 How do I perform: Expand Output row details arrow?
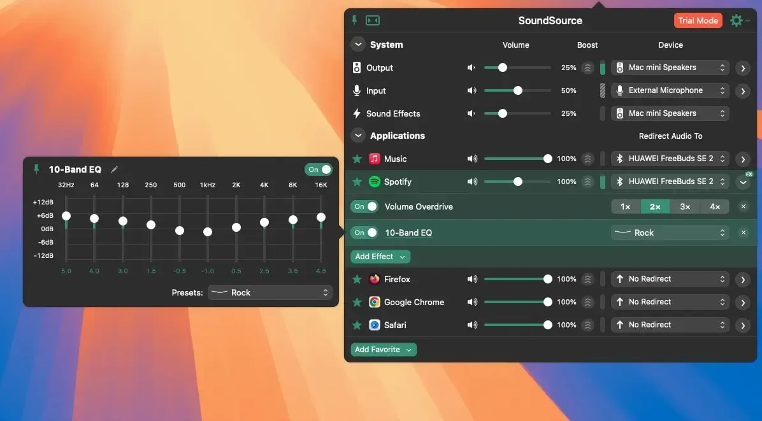[743, 68]
